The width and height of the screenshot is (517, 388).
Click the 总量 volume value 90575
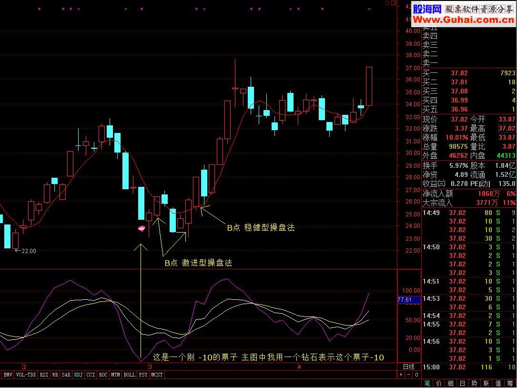(x=458, y=146)
